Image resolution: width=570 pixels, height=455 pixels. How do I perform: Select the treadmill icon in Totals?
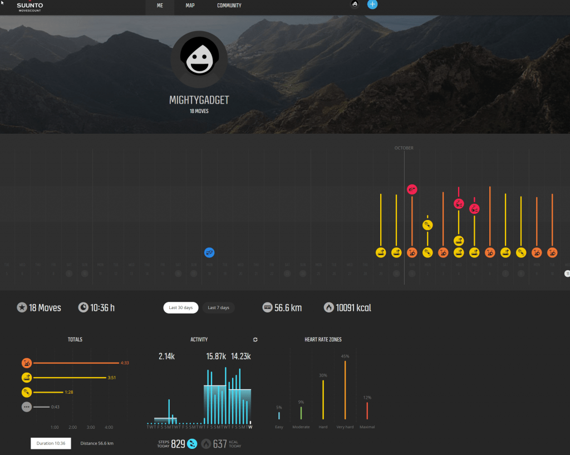[27, 378]
